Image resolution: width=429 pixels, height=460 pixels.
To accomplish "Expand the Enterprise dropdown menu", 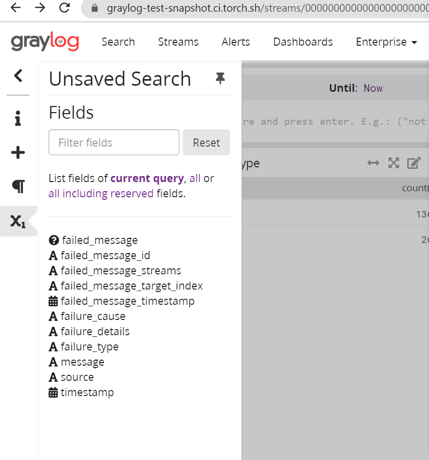I will 386,42.
